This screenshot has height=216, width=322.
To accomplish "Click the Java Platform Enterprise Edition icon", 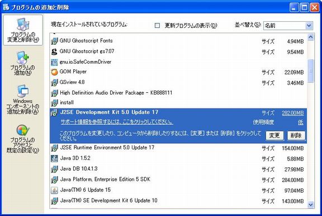I will pyautogui.click(x=54, y=180).
